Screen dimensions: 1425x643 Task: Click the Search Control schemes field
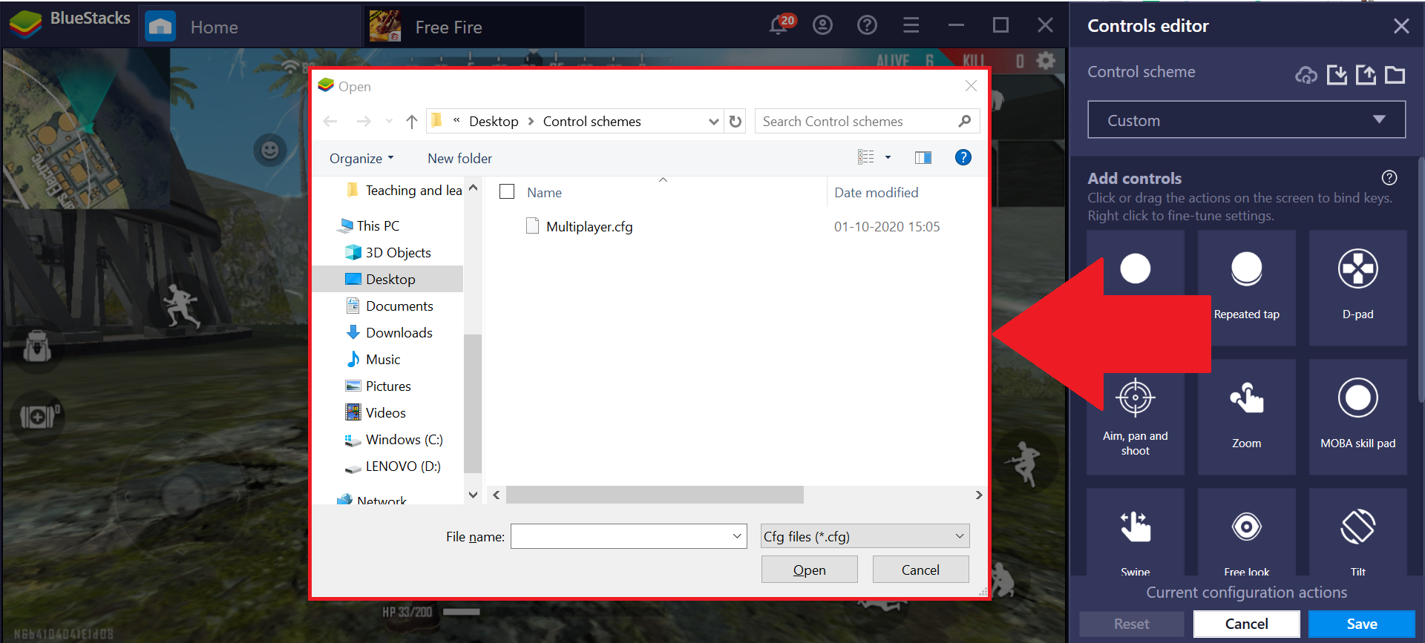(867, 121)
